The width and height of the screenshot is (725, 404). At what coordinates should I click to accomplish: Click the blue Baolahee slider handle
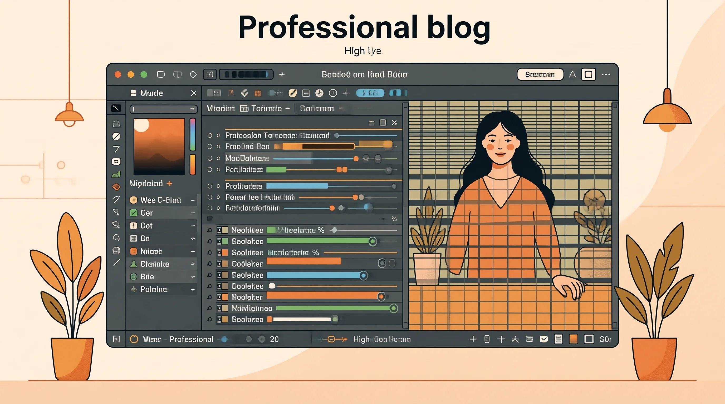coord(363,275)
